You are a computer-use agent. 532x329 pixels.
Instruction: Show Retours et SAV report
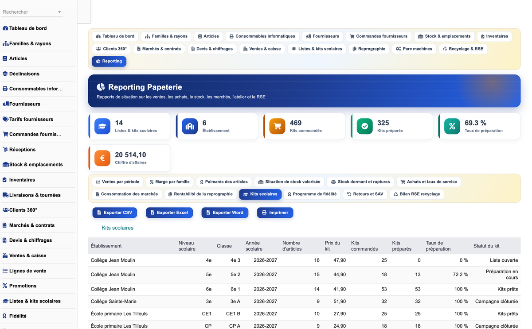[365, 194]
